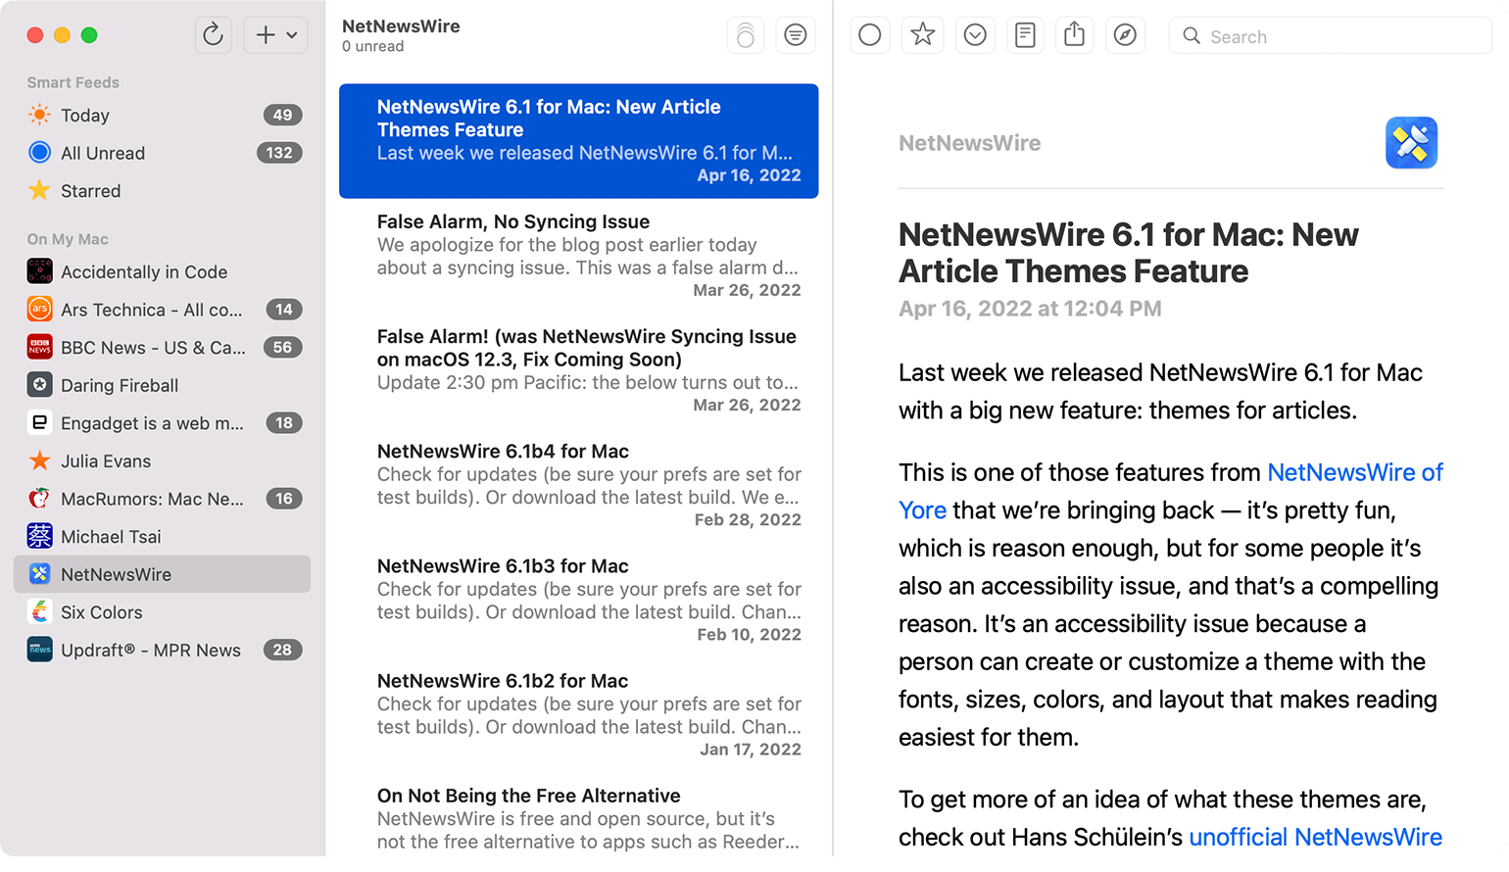
Task: Click the All Unread blue circle icon
Action: 39,152
